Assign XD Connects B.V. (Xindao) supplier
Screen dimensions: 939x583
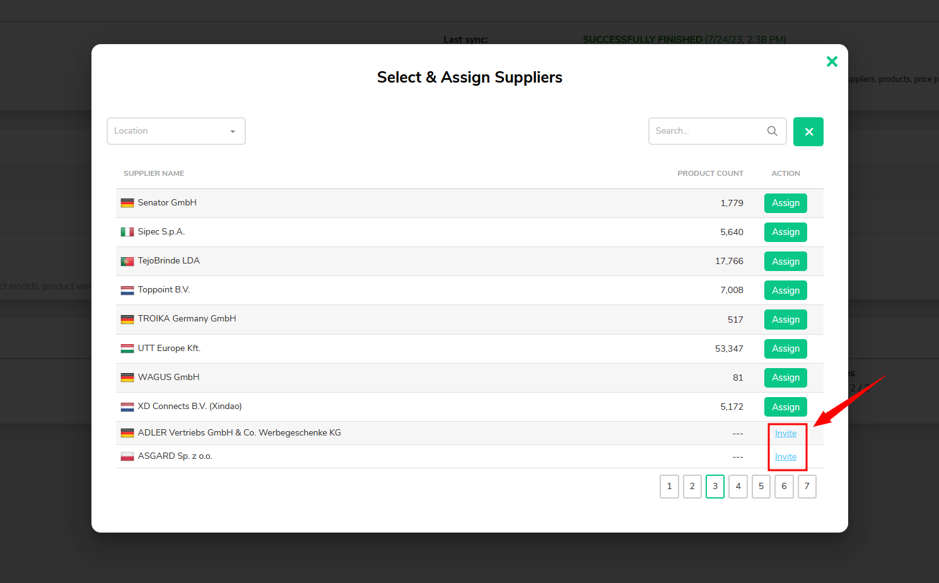(786, 407)
